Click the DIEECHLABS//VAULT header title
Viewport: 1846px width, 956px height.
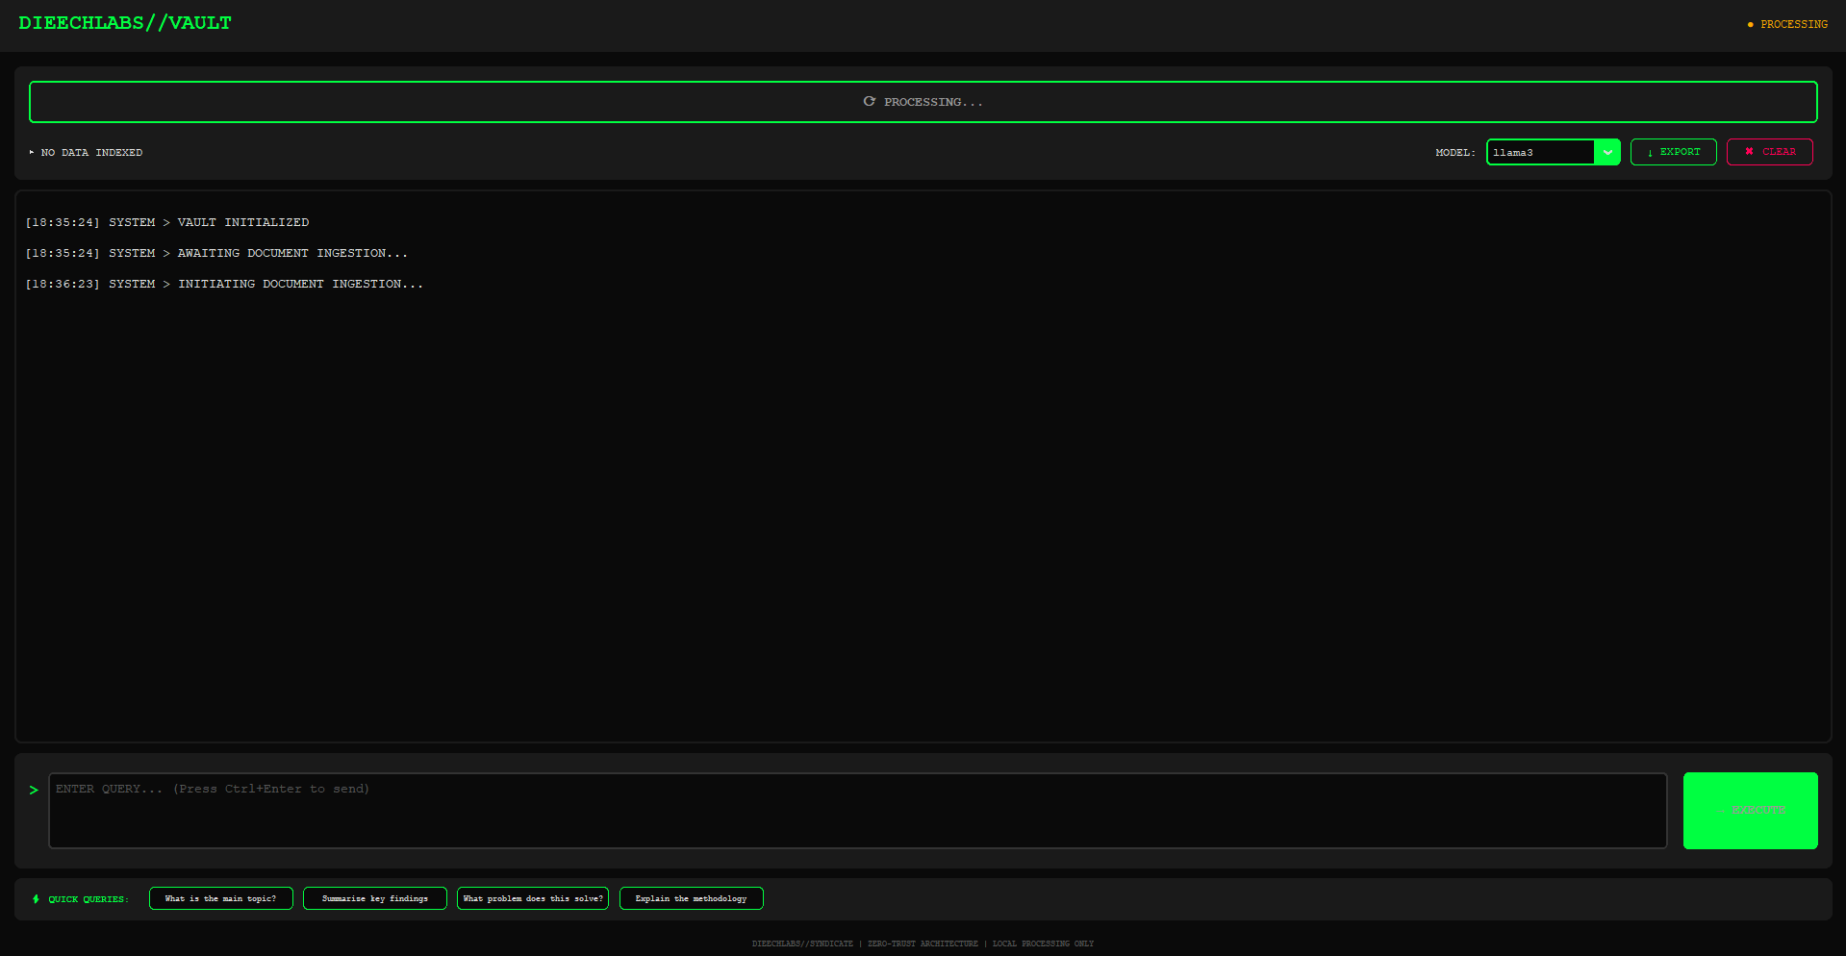click(124, 22)
